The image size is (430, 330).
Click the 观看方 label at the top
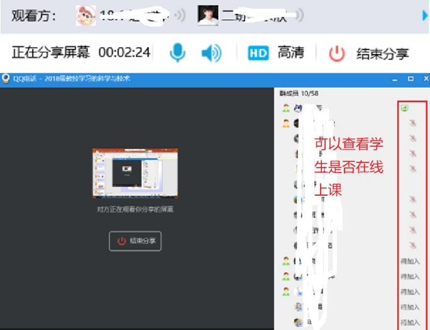coord(34,15)
